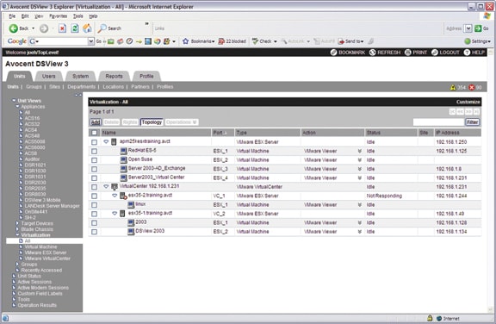Click the Send to toolbar icon
This screenshot has height=324, width=496.
click(341, 41)
